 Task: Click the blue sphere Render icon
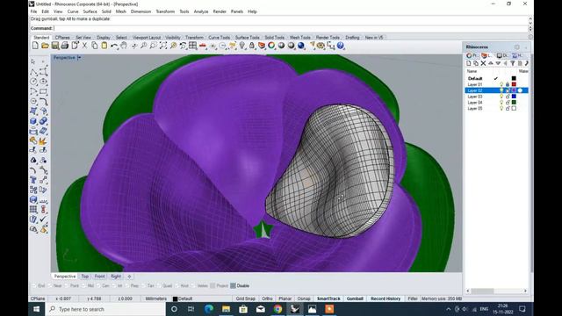[301, 46]
